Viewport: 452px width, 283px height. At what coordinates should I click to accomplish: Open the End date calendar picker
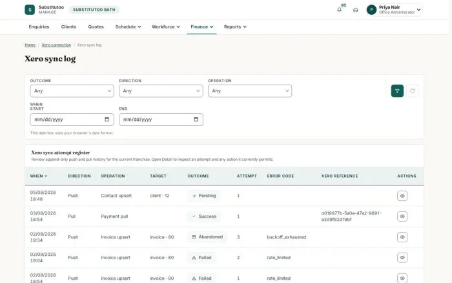coord(196,120)
